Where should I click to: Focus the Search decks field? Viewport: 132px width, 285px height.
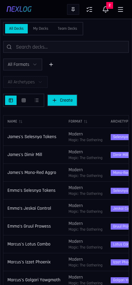66,47
